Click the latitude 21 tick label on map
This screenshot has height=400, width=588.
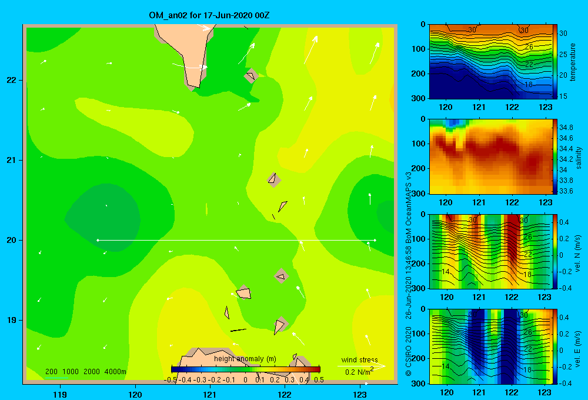coord(12,160)
